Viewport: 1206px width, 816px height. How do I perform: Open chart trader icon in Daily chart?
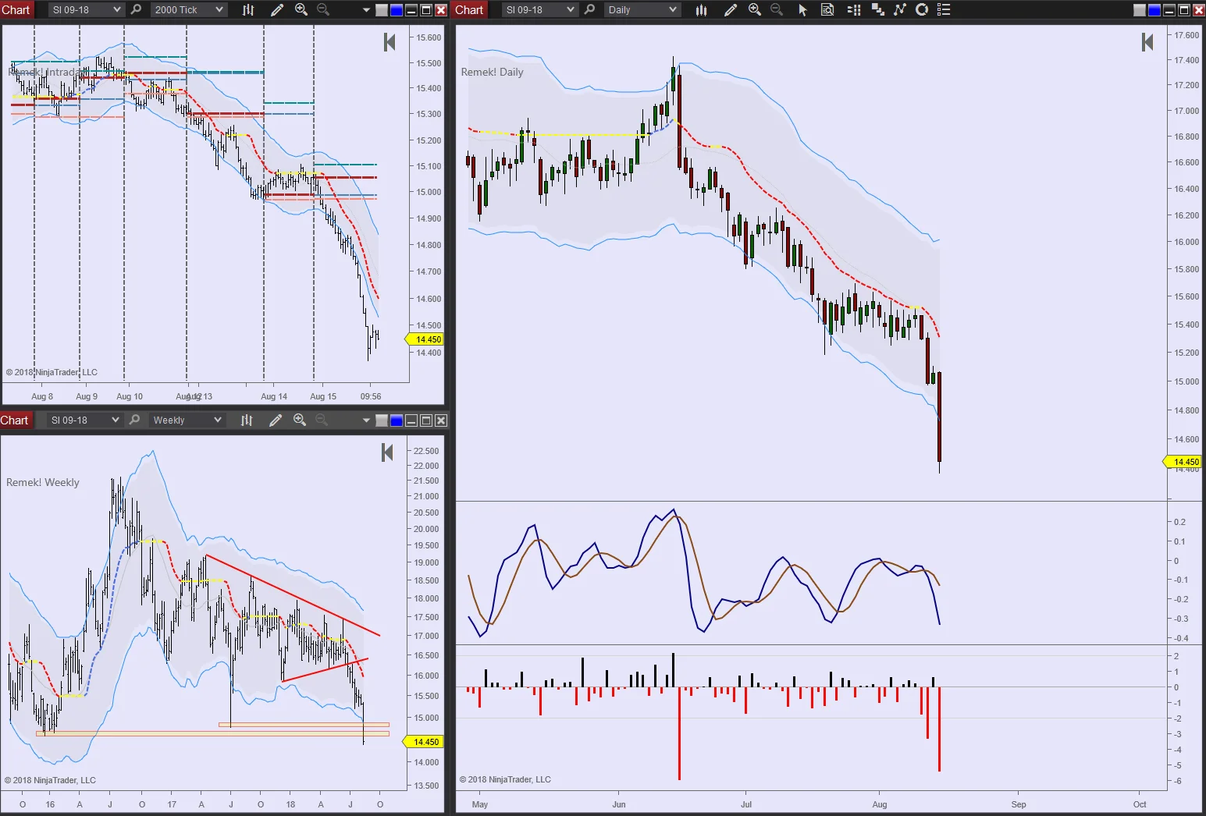coord(854,10)
